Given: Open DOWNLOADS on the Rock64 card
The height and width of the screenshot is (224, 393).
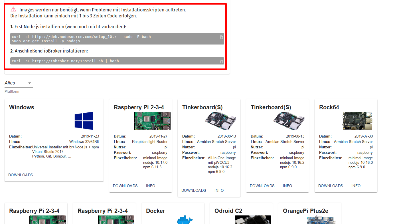Looking at the screenshot, I should (331, 186).
